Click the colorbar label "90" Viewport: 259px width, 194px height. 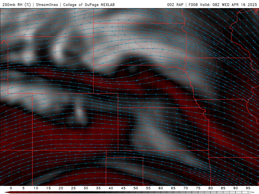[x=235, y=188]
